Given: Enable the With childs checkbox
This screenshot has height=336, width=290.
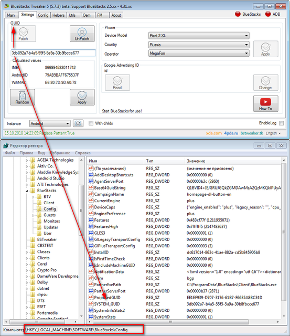Looking at the screenshot, I should pyautogui.click(x=91, y=123).
